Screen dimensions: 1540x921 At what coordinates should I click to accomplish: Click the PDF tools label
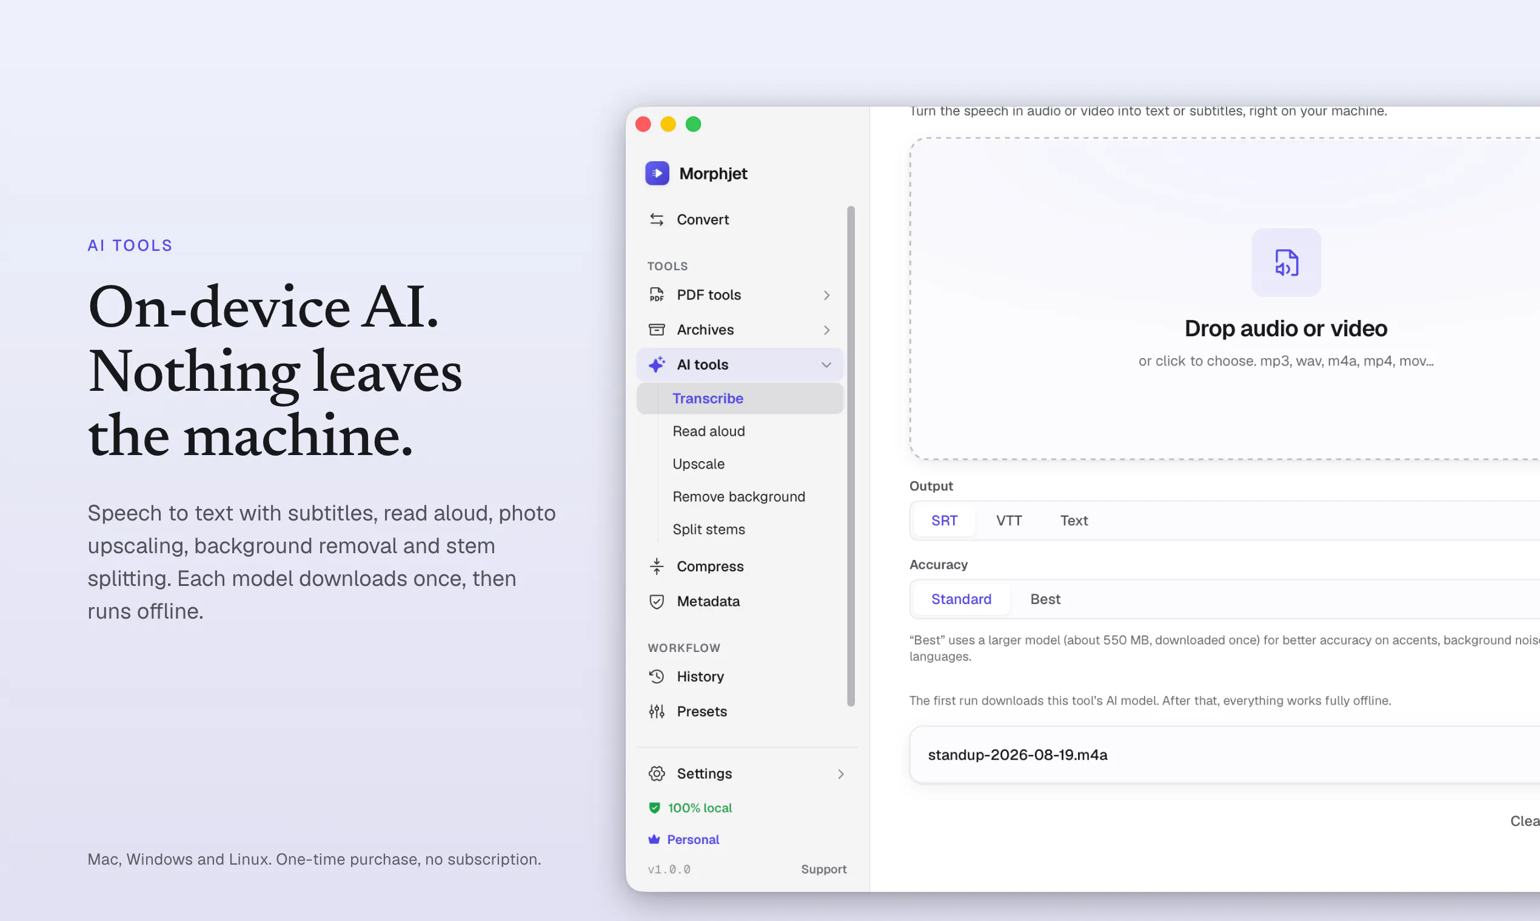(709, 296)
